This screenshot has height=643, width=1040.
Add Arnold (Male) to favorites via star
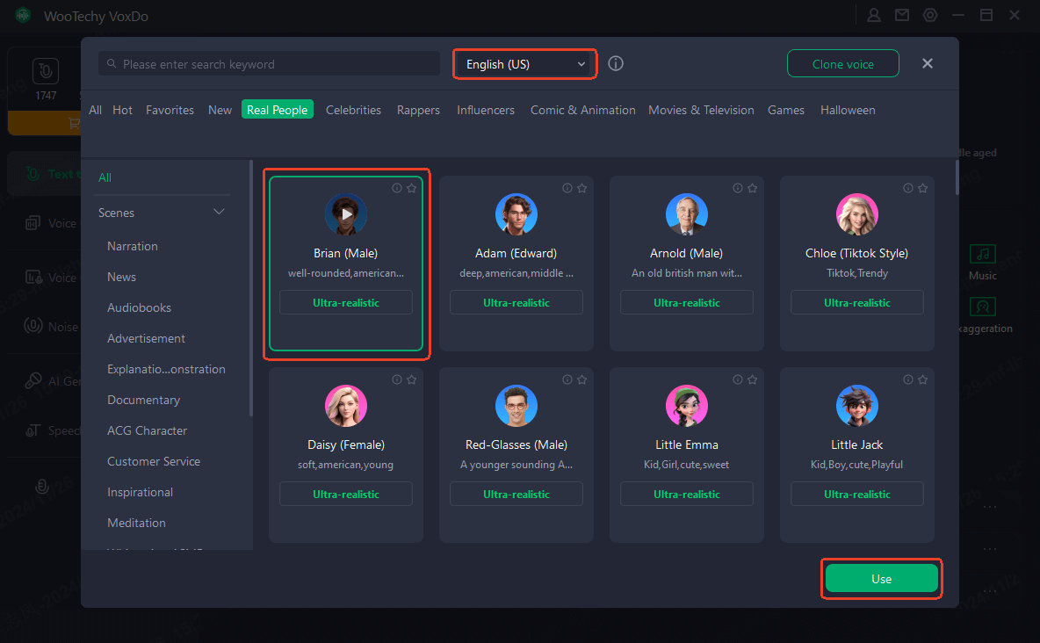click(752, 188)
